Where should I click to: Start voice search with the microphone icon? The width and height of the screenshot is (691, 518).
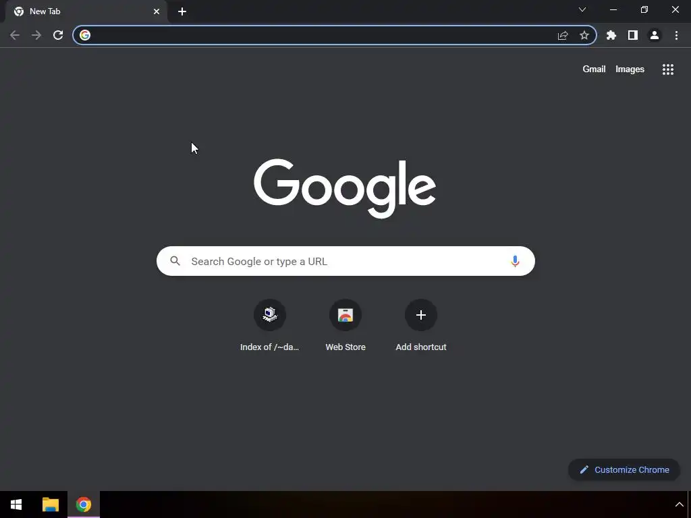[515, 261]
